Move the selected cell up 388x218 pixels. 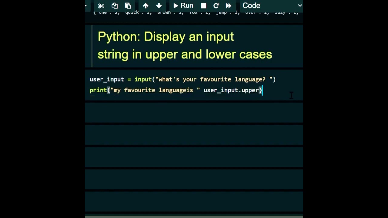(x=145, y=6)
